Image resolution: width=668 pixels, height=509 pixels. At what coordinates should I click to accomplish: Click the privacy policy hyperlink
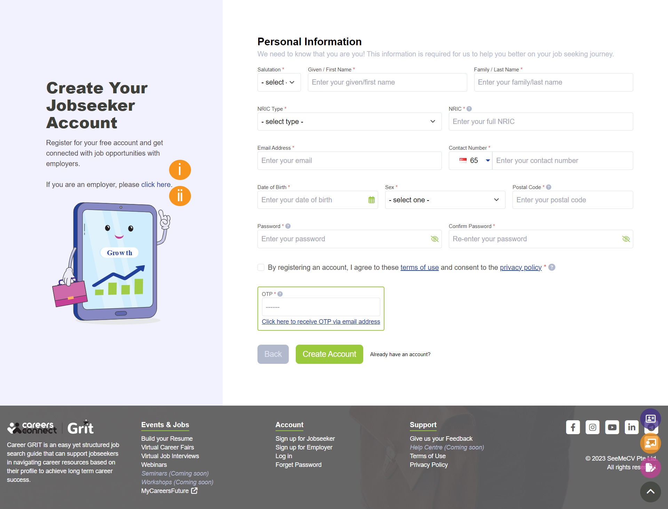[520, 267]
